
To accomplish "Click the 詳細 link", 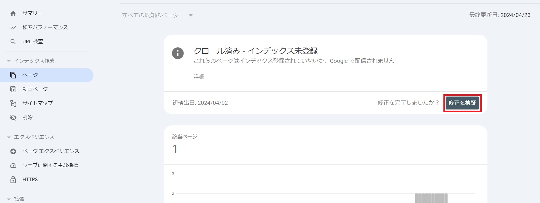I will (199, 76).
